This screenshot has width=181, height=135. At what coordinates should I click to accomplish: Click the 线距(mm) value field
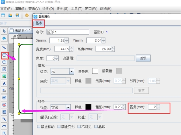coord(152,81)
